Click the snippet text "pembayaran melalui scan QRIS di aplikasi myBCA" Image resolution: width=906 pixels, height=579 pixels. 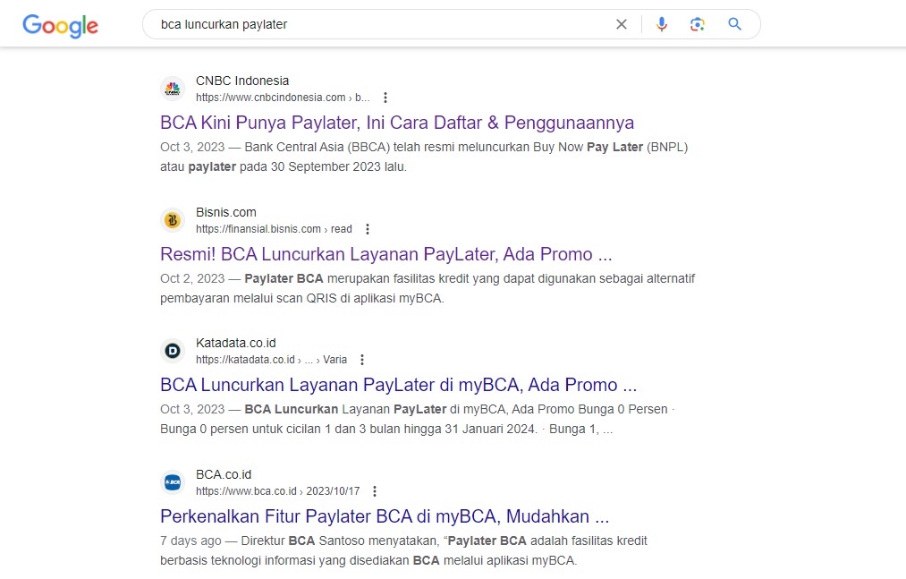click(x=302, y=299)
